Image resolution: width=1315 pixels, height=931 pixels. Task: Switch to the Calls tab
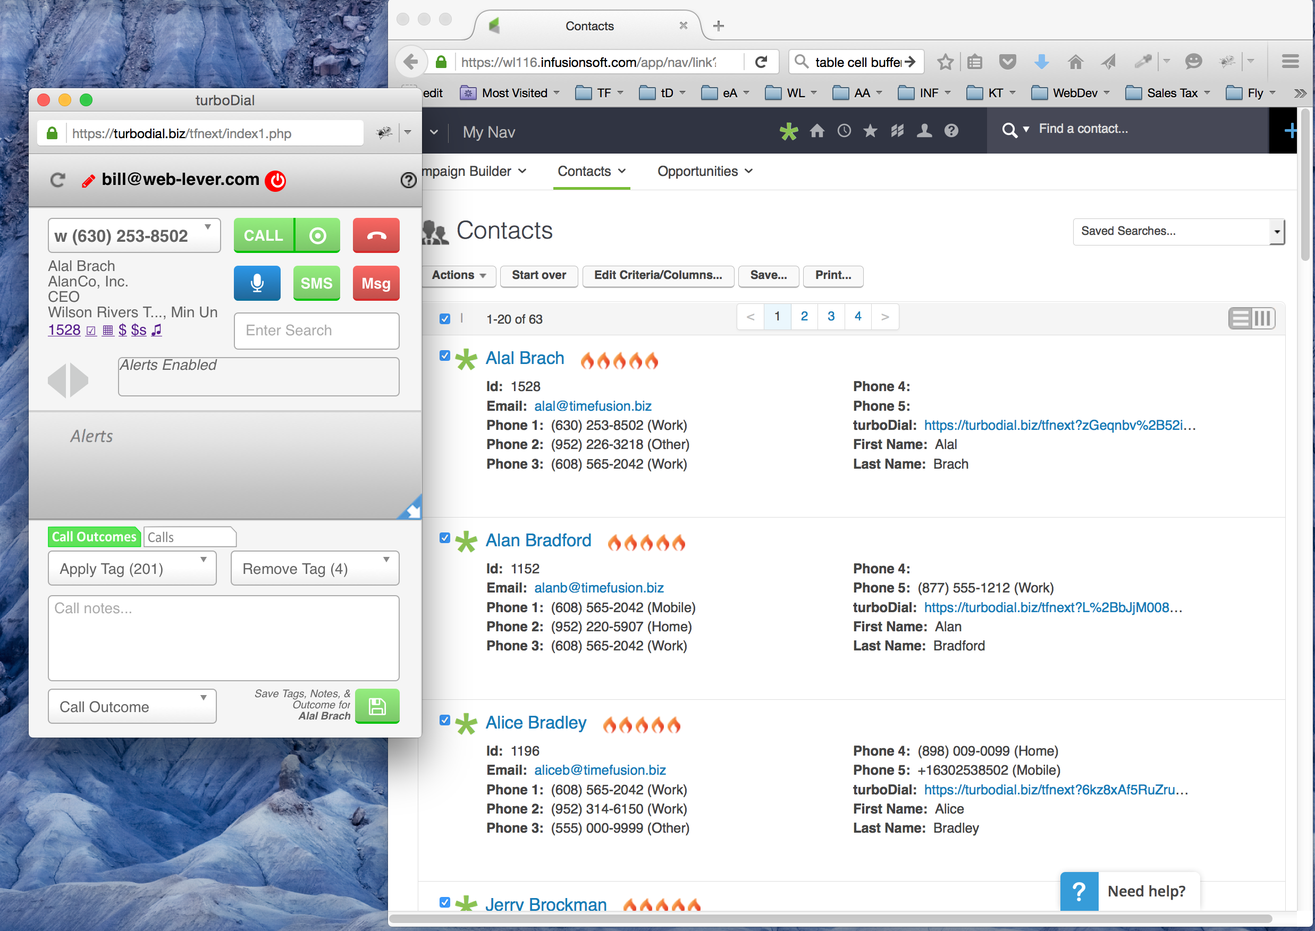click(189, 537)
